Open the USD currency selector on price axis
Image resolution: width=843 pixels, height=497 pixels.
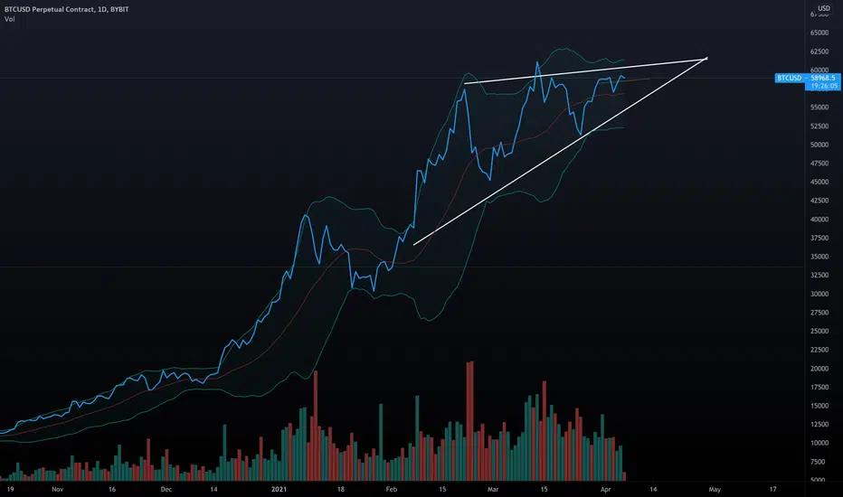[x=824, y=8]
